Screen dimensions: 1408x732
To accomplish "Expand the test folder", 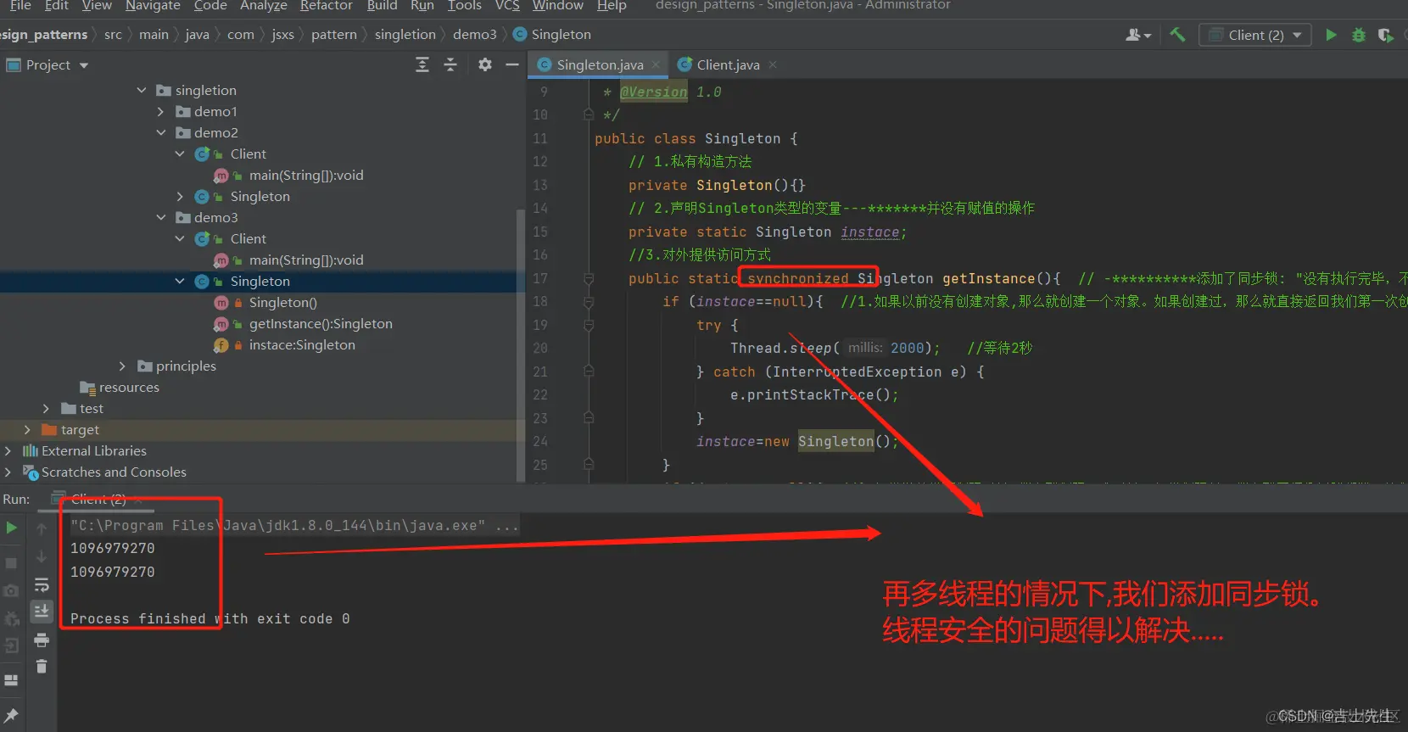I will pyautogui.click(x=46, y=408).
